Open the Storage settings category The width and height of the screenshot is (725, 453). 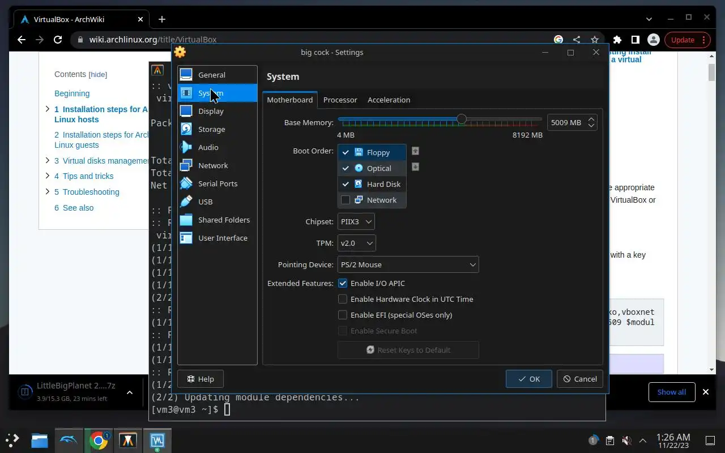[217, 129]
